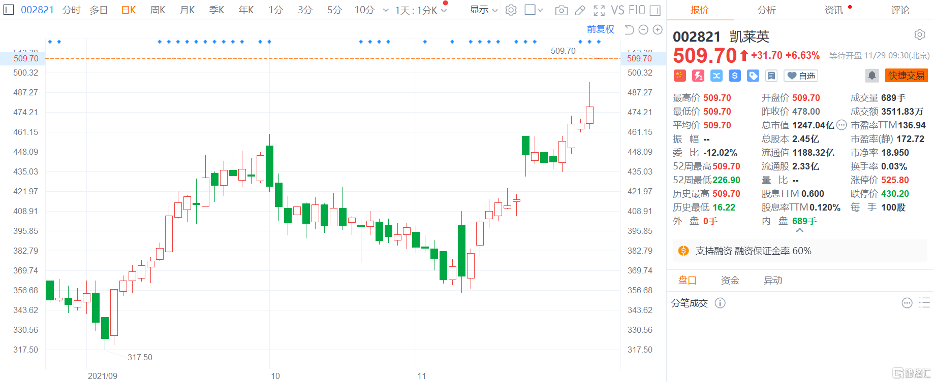Click the China flag market icon

680,76
